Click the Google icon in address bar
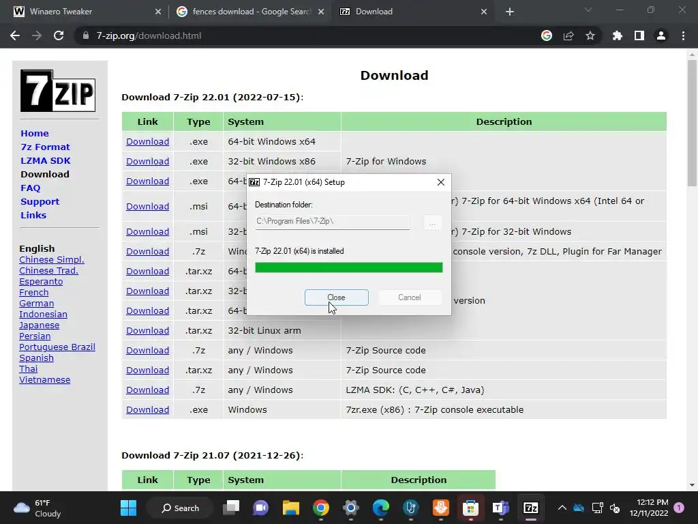This screenshot has width=698, height=524. [x=547, y=35]
